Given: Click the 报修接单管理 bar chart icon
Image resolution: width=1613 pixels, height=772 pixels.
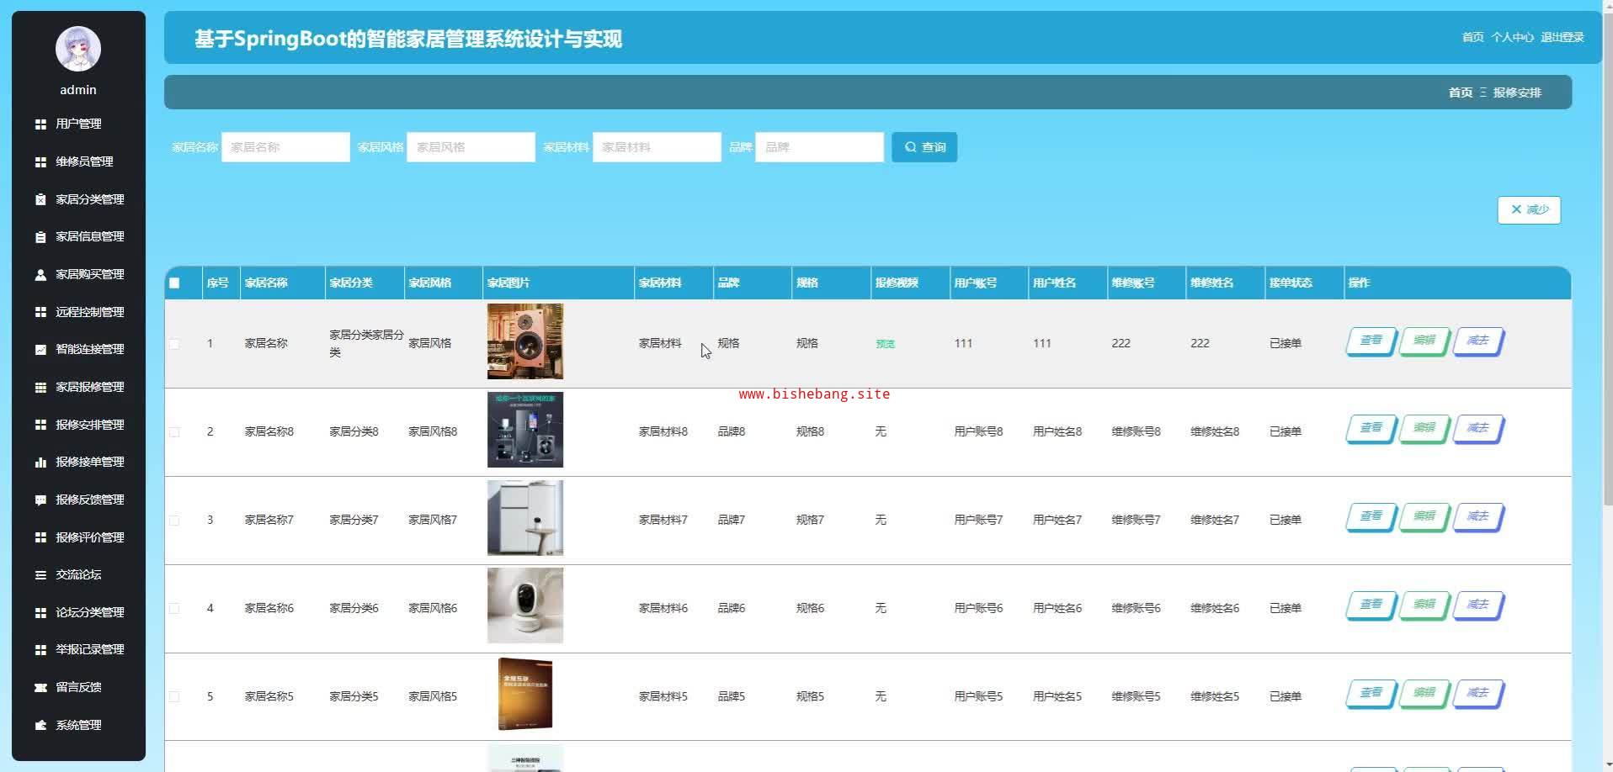Looking at the screenshot, I should (40, 463).
